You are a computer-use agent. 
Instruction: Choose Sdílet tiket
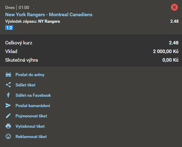coord(25,85)
